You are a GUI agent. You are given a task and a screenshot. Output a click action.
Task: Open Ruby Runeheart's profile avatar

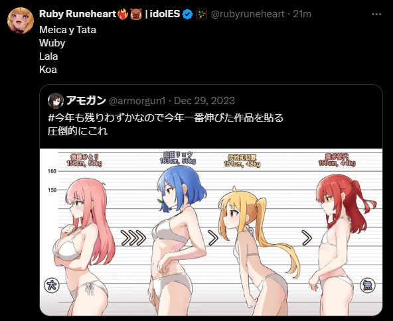21,21
